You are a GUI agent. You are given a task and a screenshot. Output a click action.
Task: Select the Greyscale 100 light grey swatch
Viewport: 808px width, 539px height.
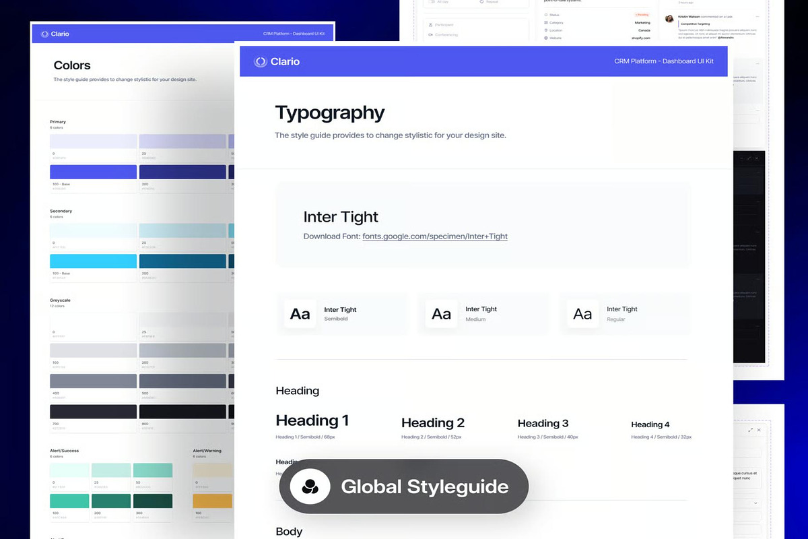pos(94,350)
